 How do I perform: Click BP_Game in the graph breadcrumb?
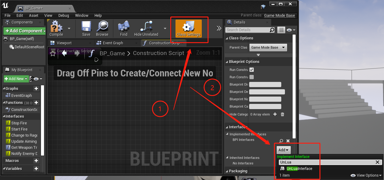(112, 53)
